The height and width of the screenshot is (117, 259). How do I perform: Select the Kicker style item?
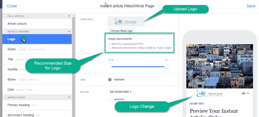[37, 49]
